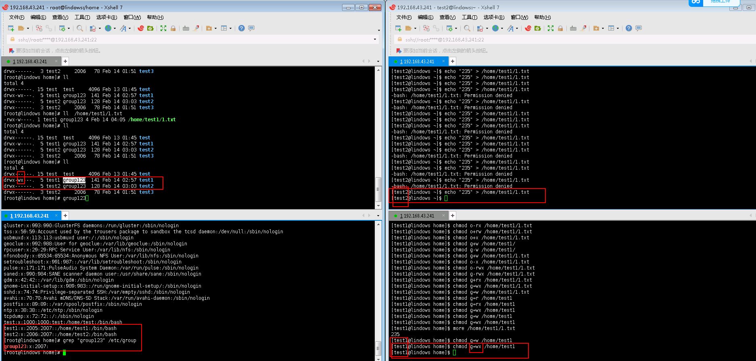Click the Find magnifier icon in left window
Screen dimensions: 756x361
(x=80, y=28)
